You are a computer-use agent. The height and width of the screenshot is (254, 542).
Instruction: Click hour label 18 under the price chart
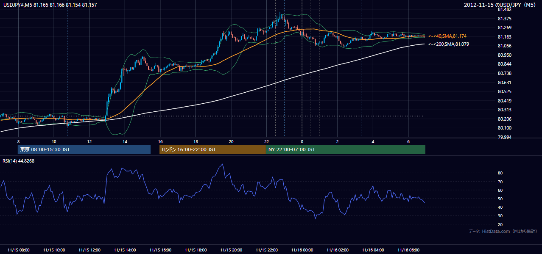[x=196, y=141]
